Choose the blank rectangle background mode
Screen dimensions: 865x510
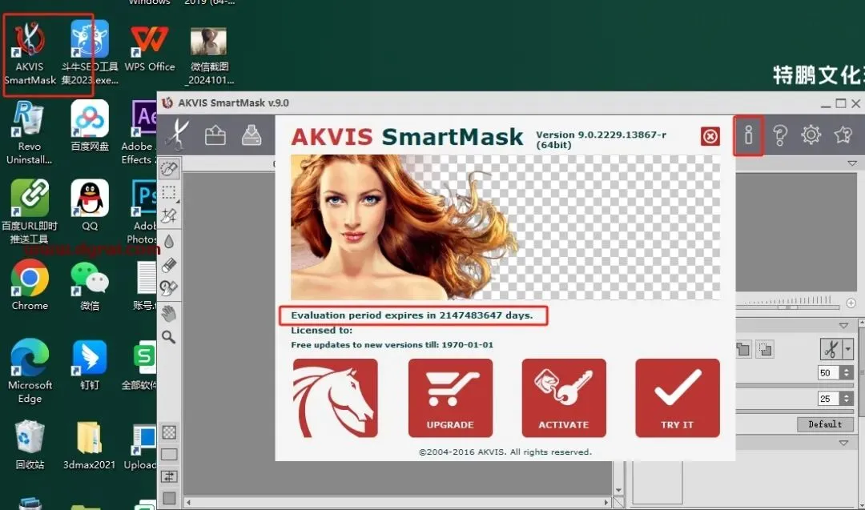click(x=169, y=454)
